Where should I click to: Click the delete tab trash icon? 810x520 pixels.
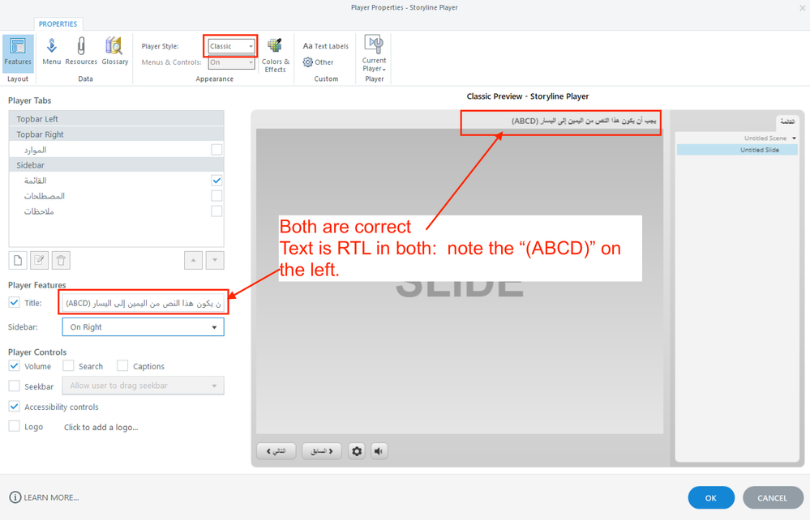(x=61, y=260)
